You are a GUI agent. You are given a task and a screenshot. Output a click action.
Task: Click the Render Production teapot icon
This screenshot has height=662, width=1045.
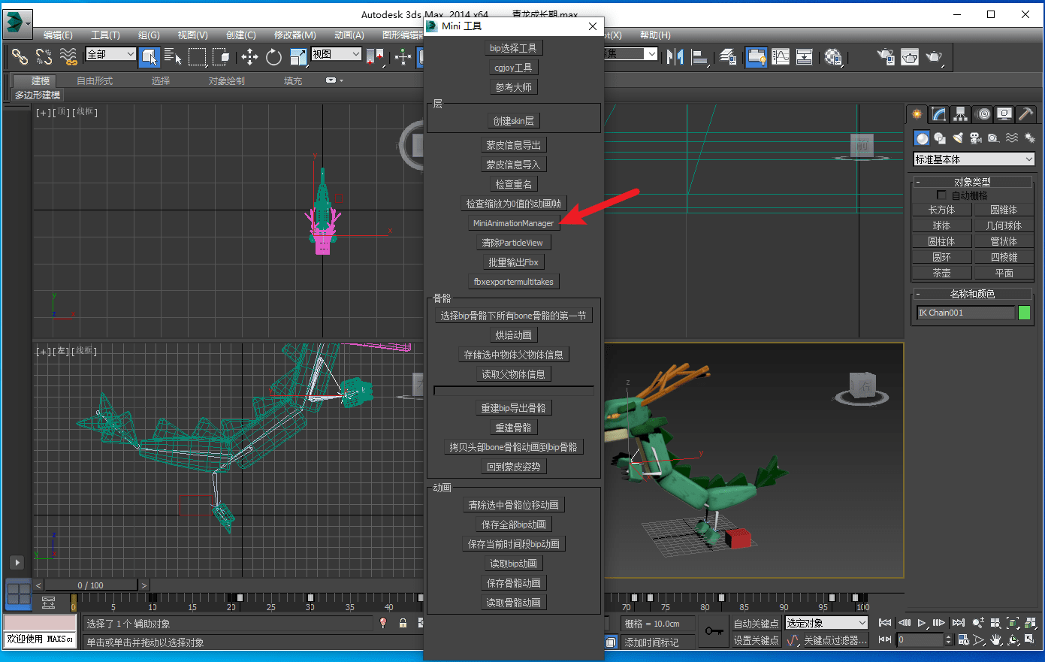934,56
